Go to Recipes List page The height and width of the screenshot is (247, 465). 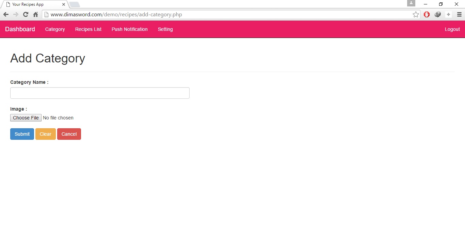pyautogui.click(x=88, y=29)
